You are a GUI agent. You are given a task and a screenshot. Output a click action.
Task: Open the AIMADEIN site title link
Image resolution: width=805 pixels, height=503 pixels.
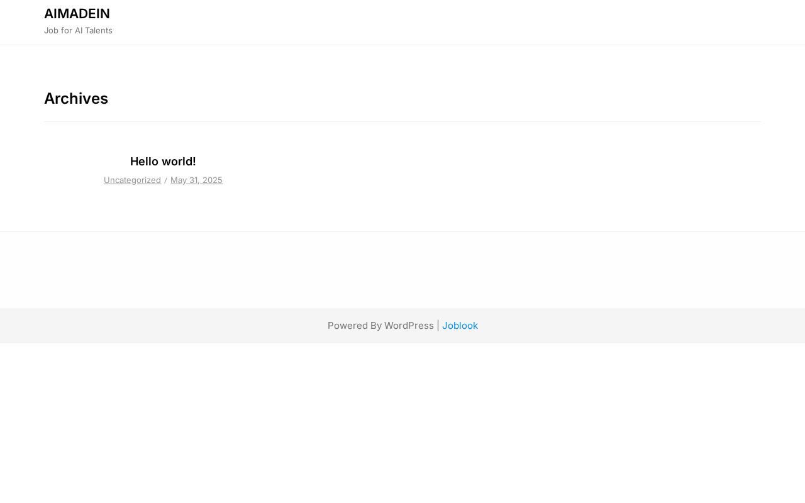coord(77,13)
